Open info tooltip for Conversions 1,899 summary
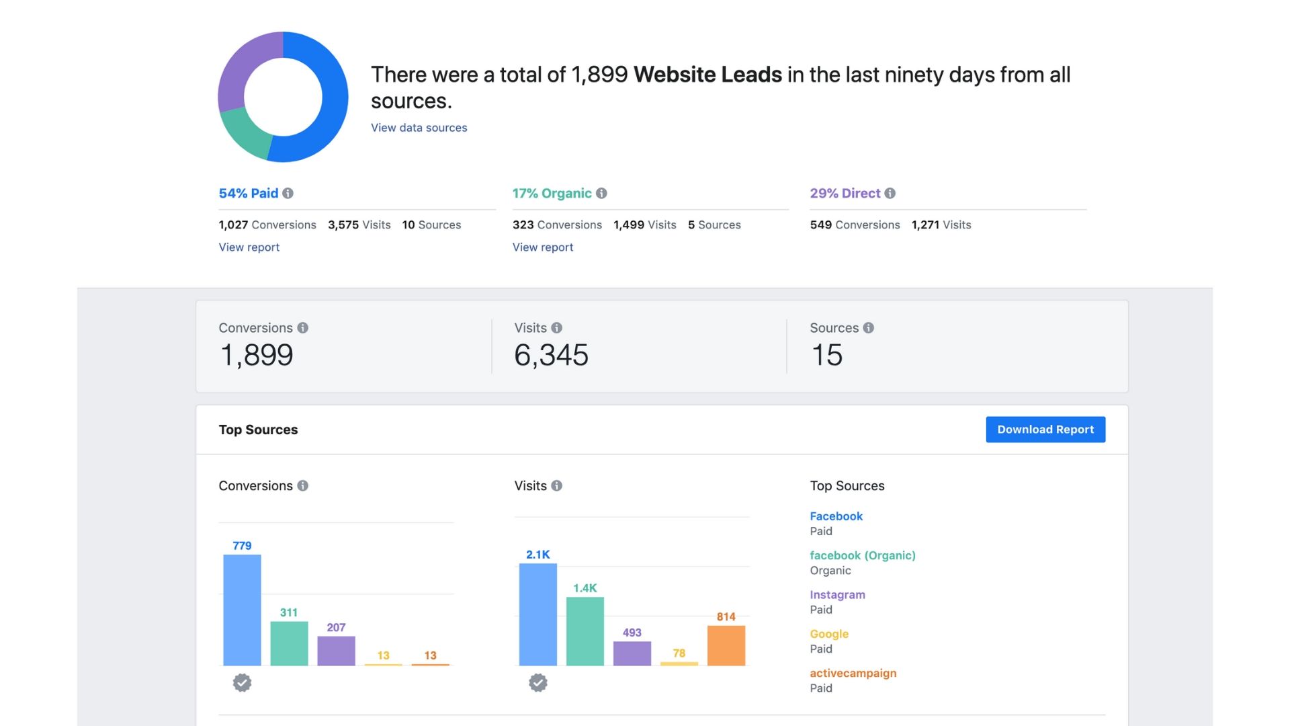Screen dimensions: 1290x726 (303, 327)
